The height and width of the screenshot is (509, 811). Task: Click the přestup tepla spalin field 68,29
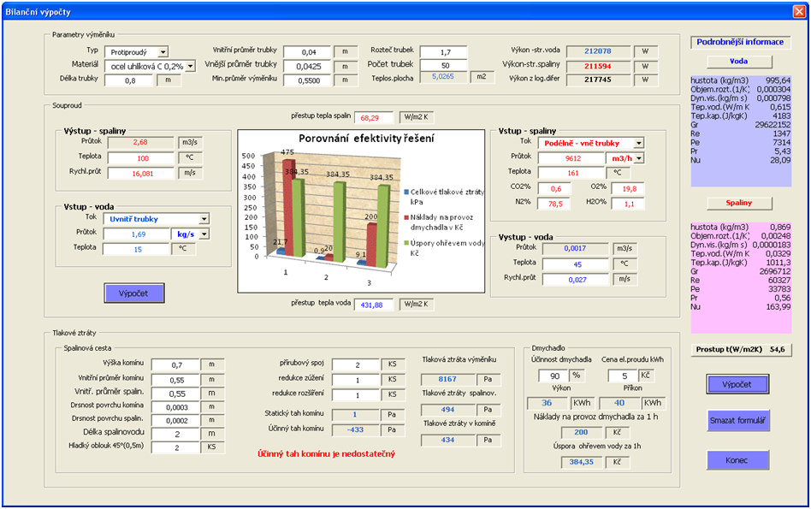(374, 118)
